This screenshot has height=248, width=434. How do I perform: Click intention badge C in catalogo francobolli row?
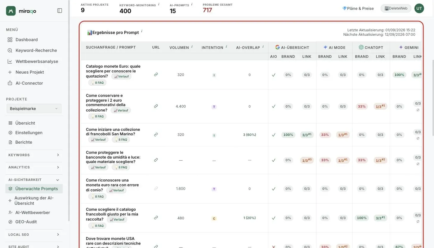pyautogui.click(x=214, y=218)
